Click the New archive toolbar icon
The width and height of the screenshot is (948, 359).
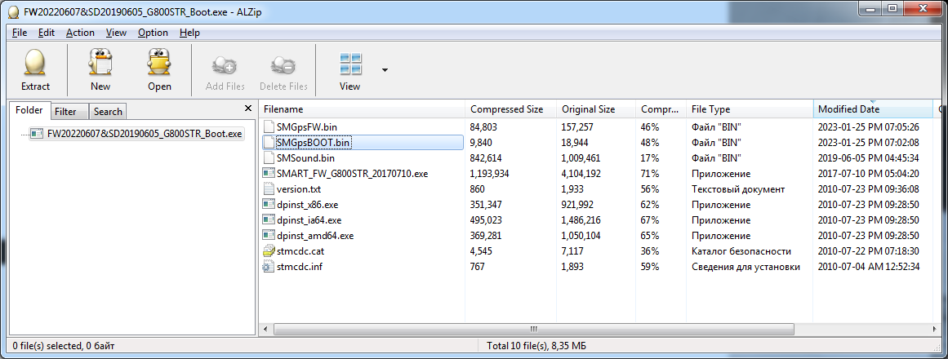point(100,63)
